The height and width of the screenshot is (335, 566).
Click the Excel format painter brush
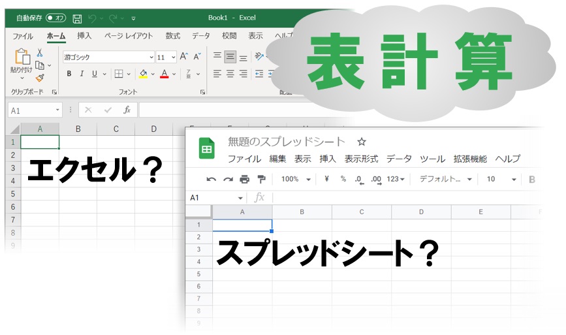[x=40, y=78]
